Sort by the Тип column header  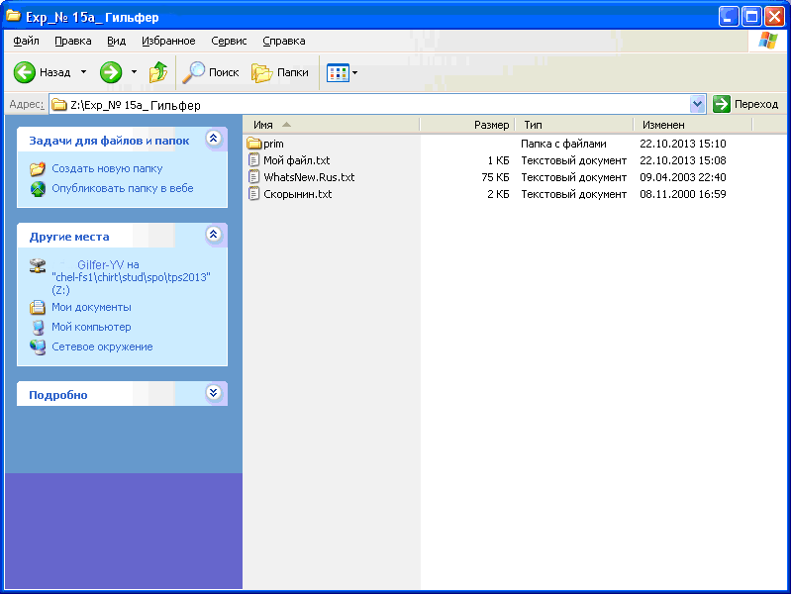[x=574, y=125]
